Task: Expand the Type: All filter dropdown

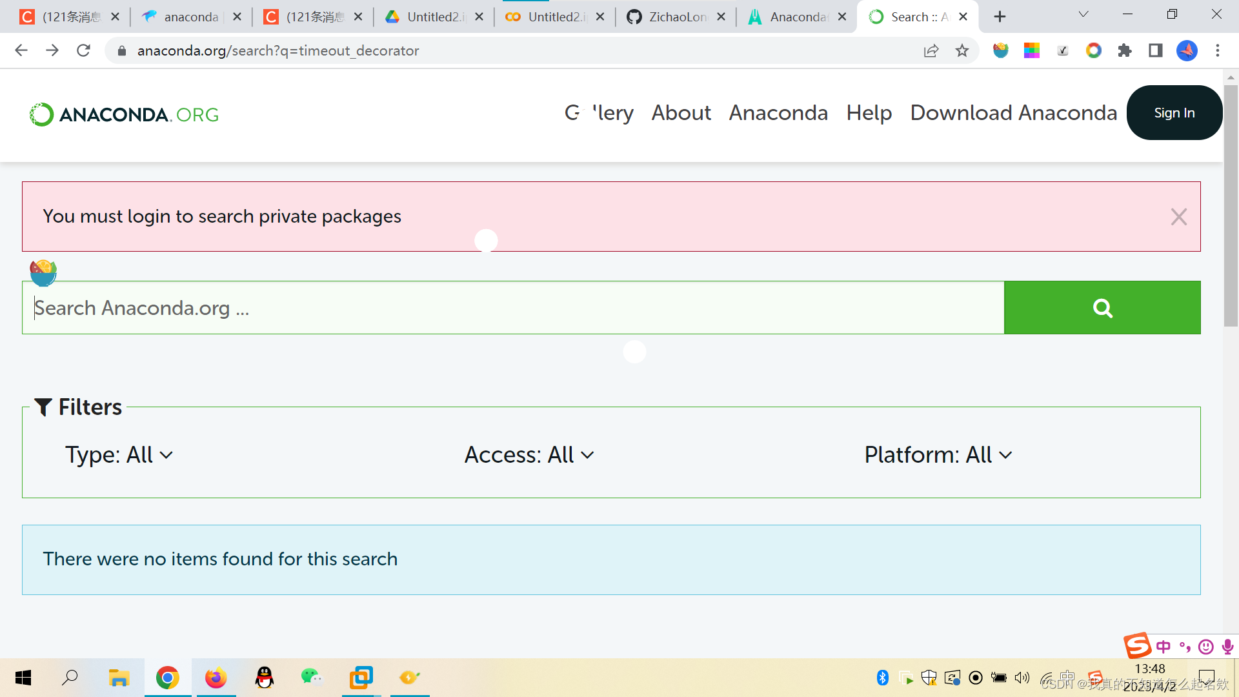Action: [119, 455]
